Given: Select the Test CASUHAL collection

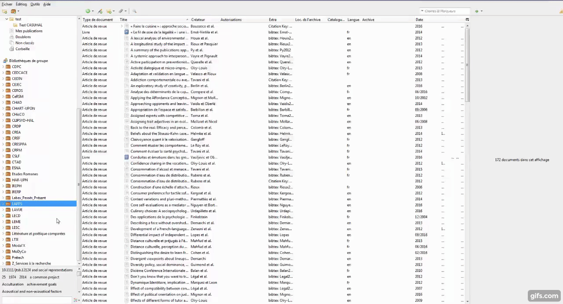Looking at the screenshot, I should (x=30, y=25).
